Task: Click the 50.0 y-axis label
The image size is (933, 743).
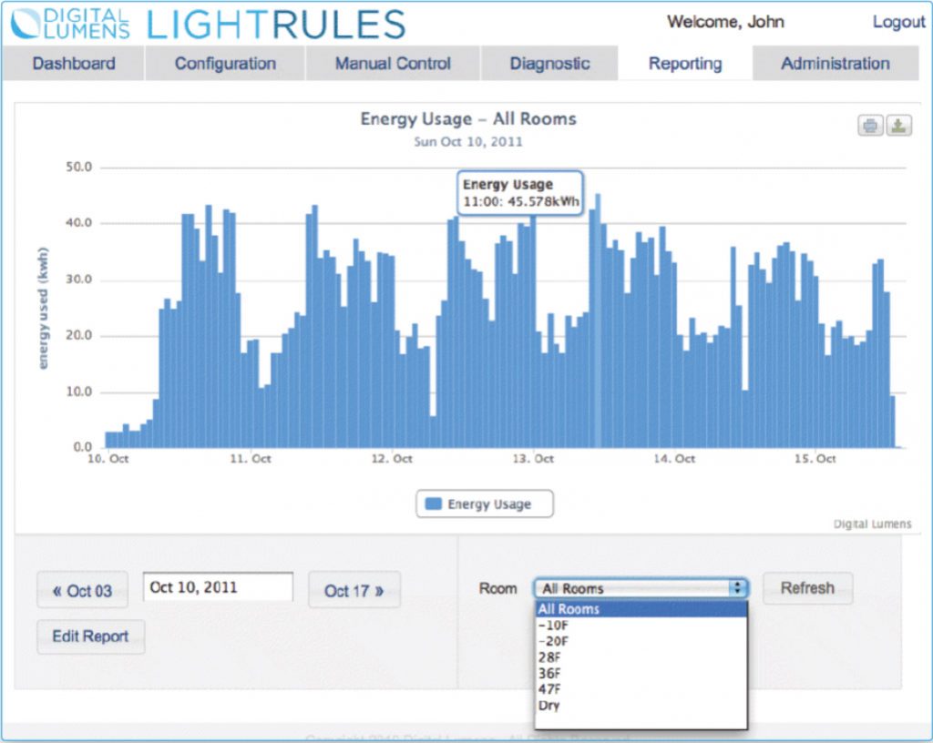Action: pos(79,167)
